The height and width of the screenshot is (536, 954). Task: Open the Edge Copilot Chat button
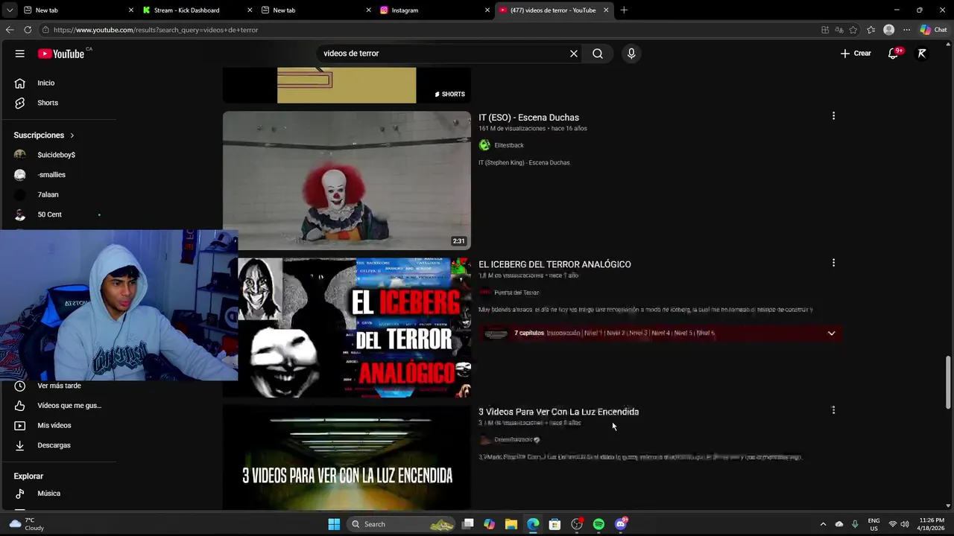[x=935, y=30]
